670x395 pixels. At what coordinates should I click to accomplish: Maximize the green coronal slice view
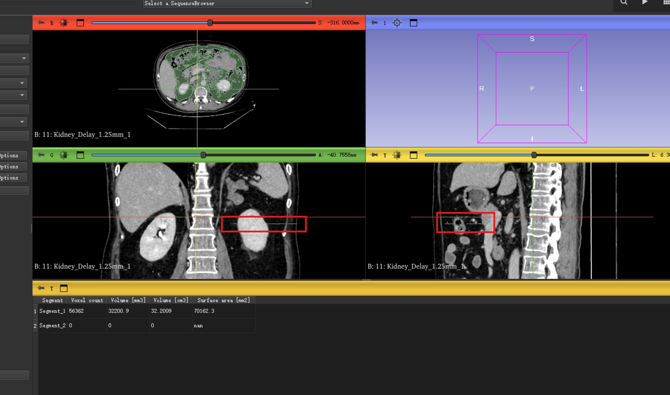click(80, 155)
